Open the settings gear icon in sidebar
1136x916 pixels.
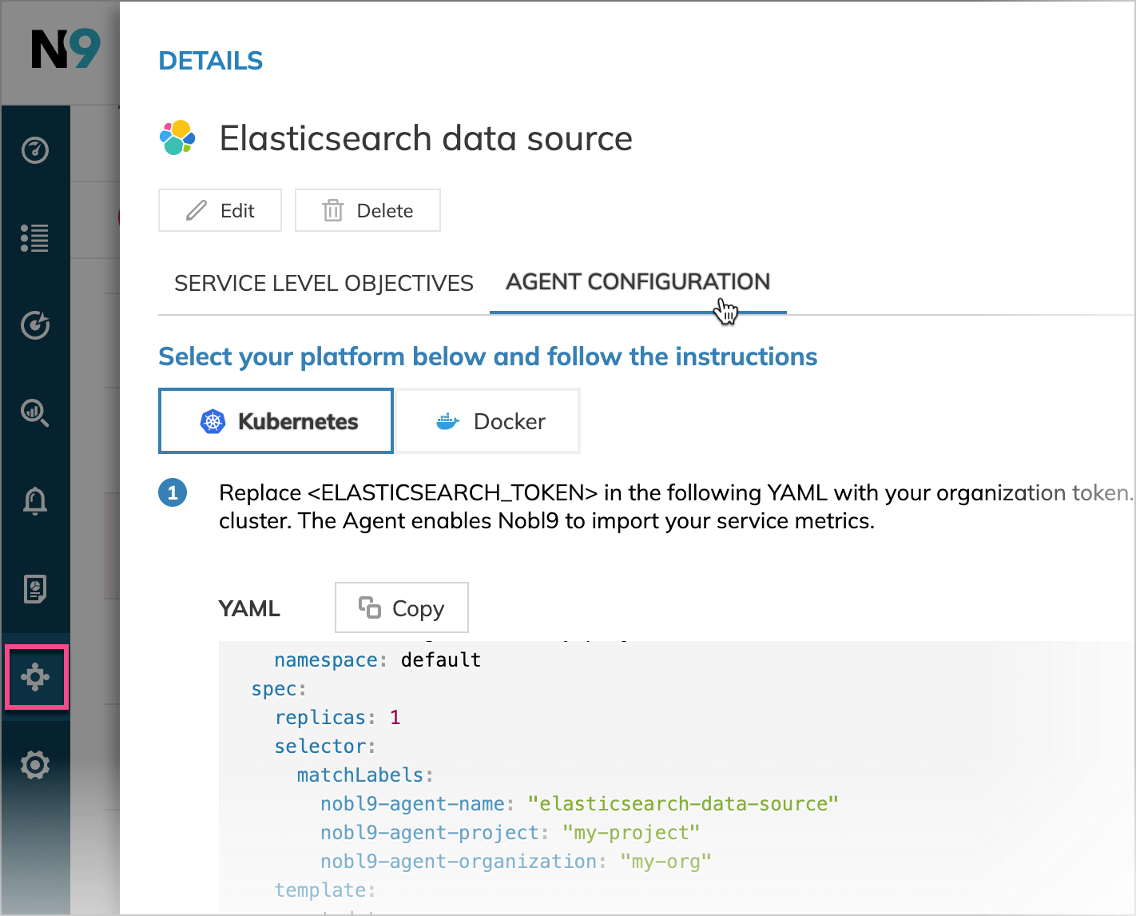(x=35, y=765)
